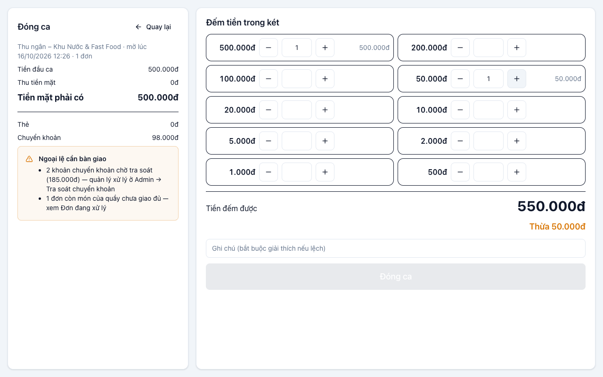Click minus icon for 100.000đ denomination

pos(269,79)
